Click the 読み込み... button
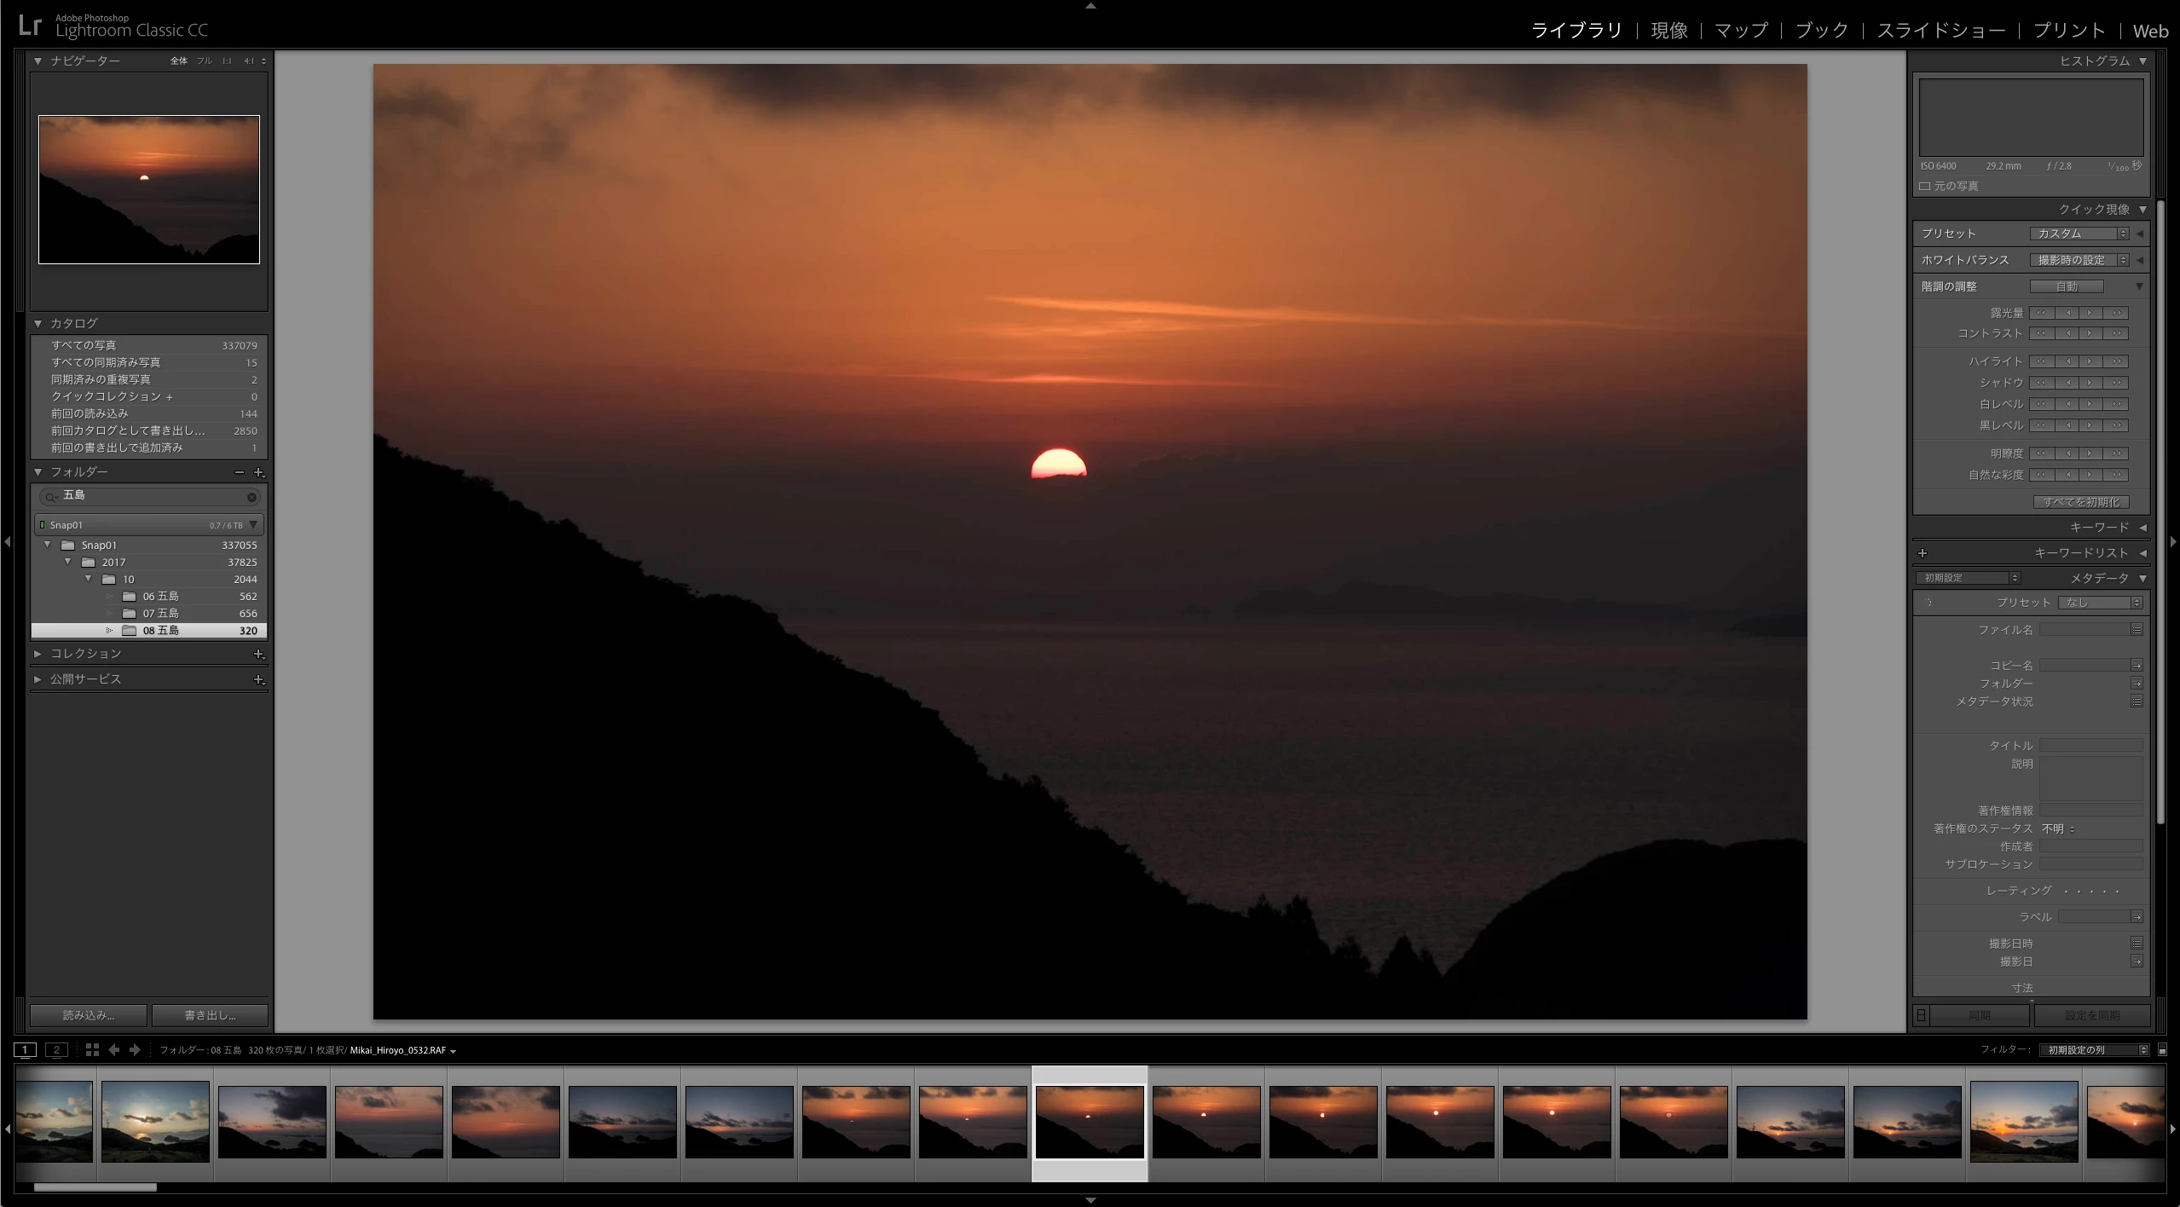The image size is (2180, 1207). click(88, 1015)
